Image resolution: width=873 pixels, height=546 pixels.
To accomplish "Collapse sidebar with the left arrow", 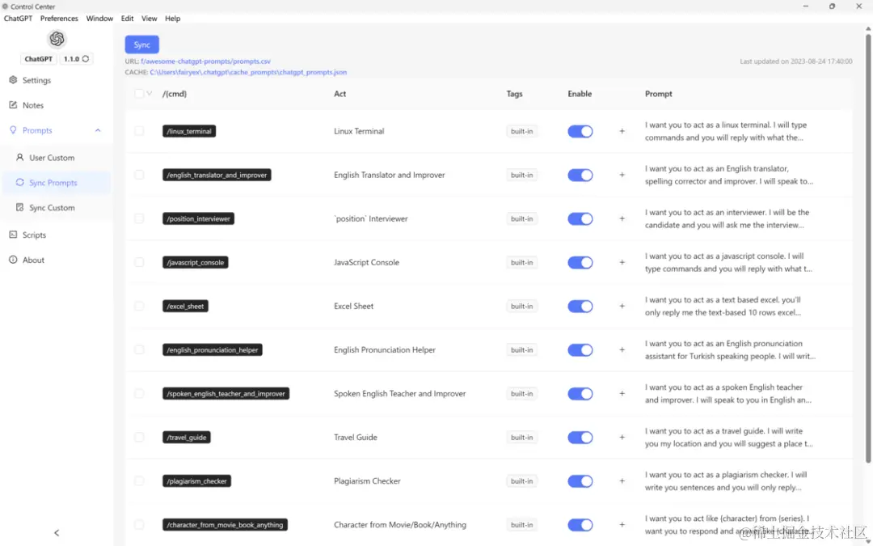I will pos(57,533).
